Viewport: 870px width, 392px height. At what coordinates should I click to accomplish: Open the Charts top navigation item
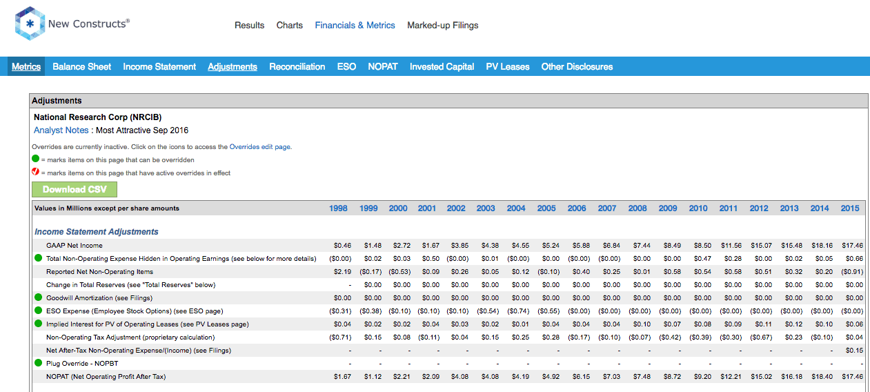(290, 26)
